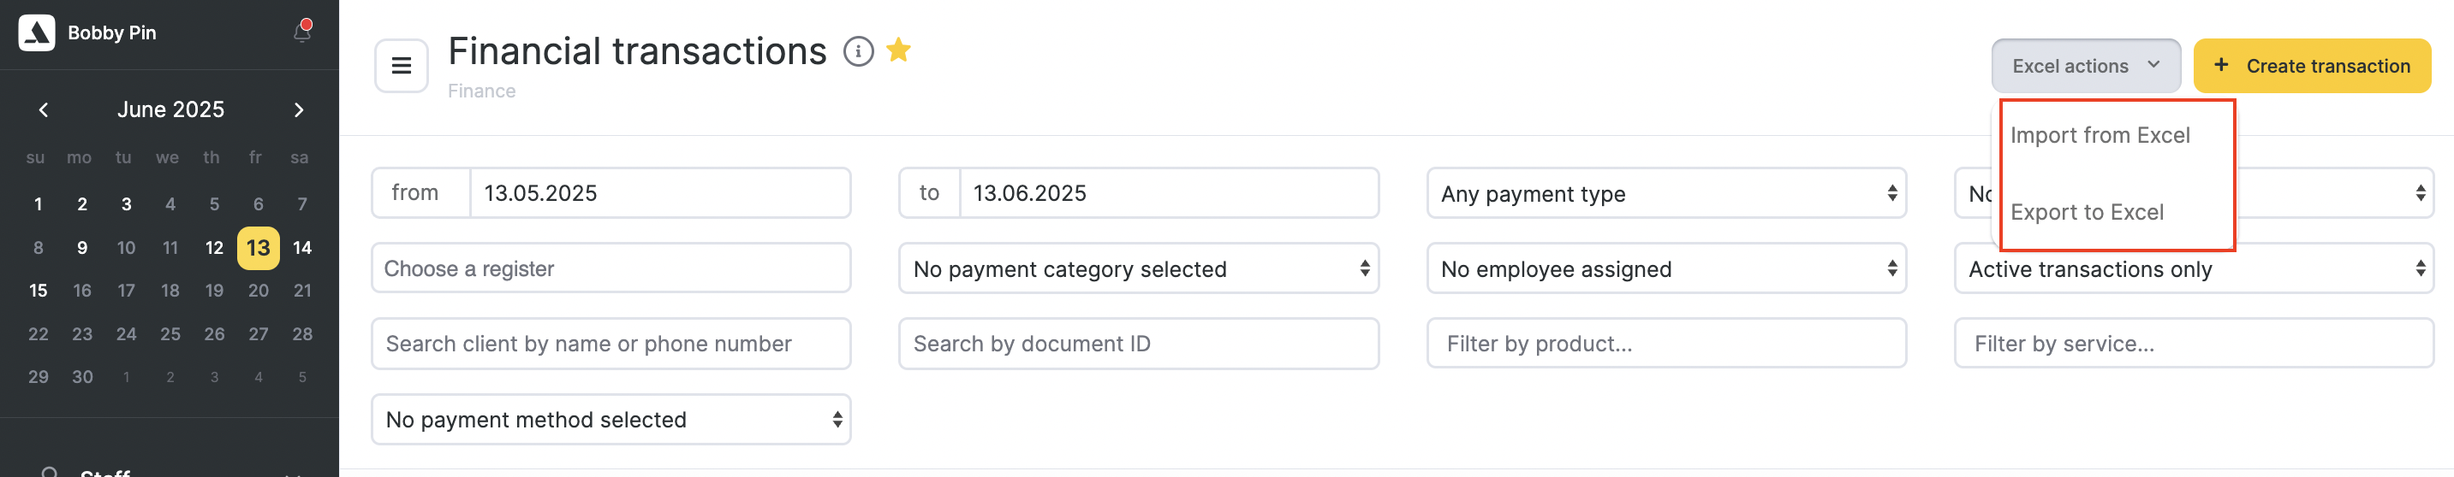Select Import from Excel option
The height and width of the screenshot is (477, 2454).
pyautogui.click(x=2100, y=136)
